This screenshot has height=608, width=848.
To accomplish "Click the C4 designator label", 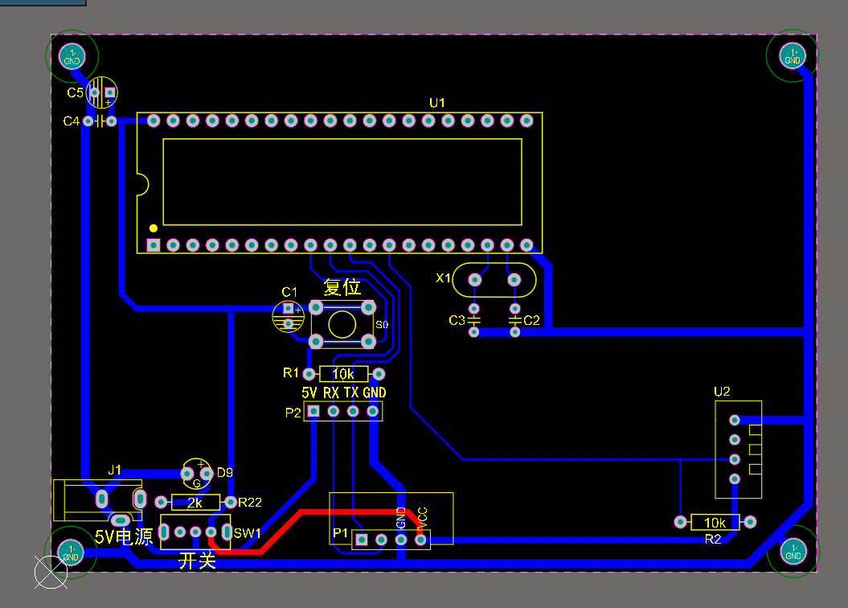I will click(72, 121).
